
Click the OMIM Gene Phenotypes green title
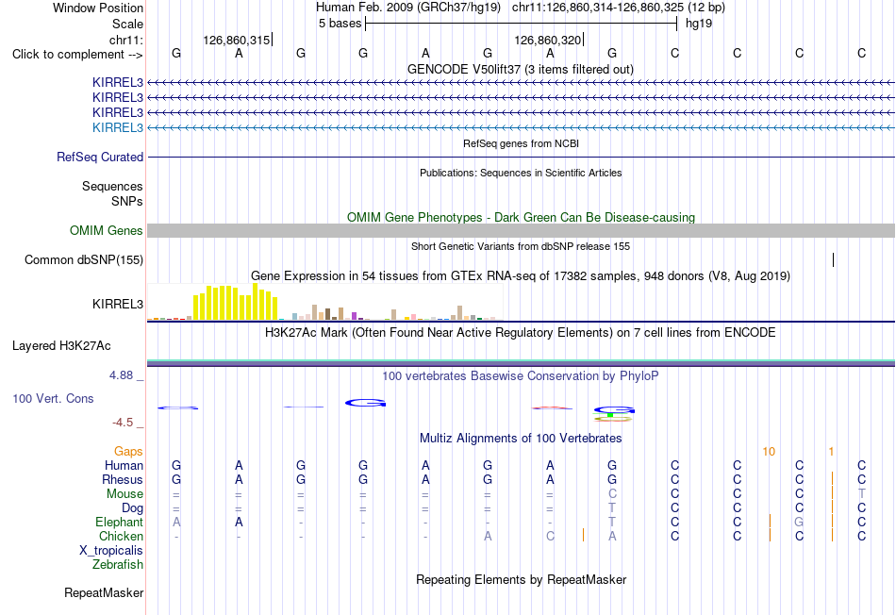tap(522, 217)
